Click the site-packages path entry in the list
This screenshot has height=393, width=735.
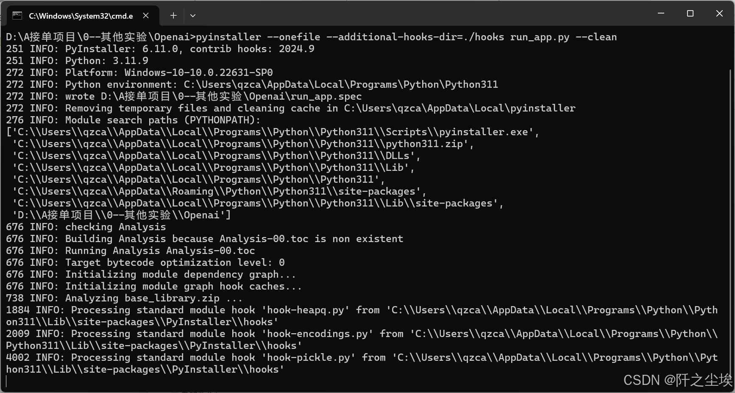pyautogui.click(x=254, y=203)
